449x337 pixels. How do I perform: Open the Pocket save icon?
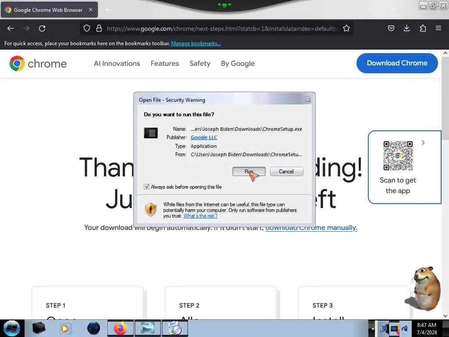(391, 28)
